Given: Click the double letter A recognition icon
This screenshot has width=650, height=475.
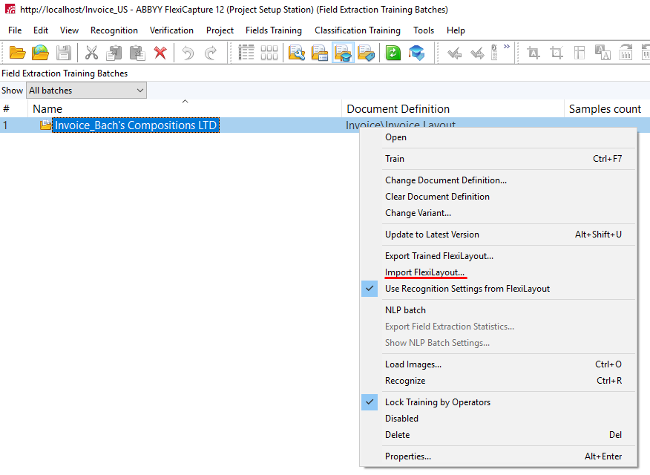Looking at the screenshot, I should (603, 53).
